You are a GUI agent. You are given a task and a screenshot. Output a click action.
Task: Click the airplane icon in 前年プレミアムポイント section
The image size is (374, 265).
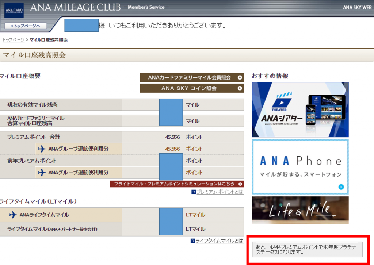click(x=42, y=173)
